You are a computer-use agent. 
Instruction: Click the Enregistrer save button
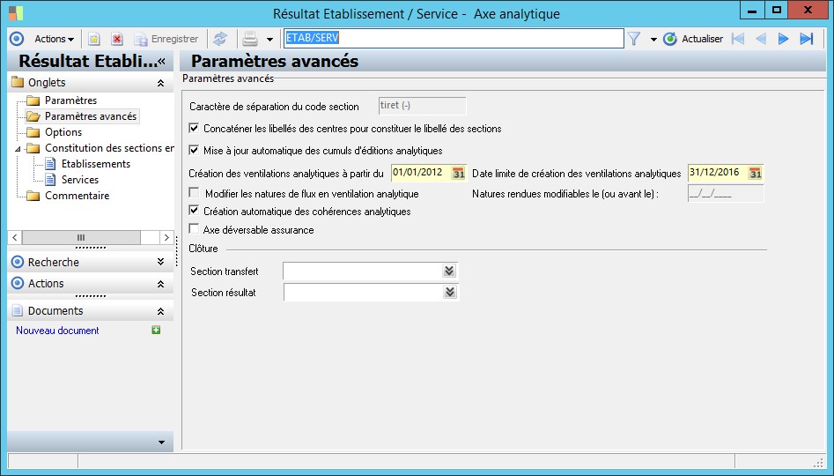coord(166,39)
